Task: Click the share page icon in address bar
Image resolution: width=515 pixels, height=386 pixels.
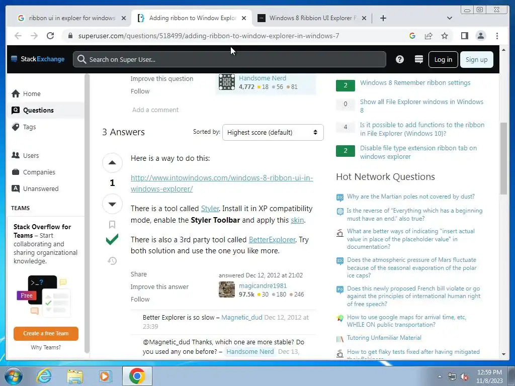Action: (x=428, y=36)
